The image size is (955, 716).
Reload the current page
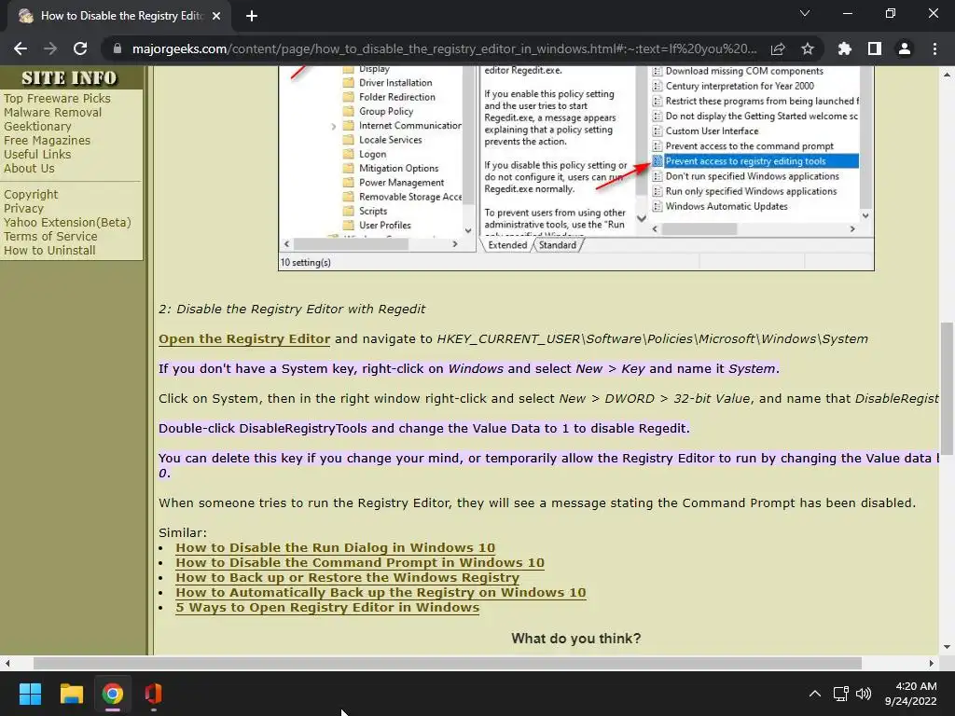coord(80,48)
